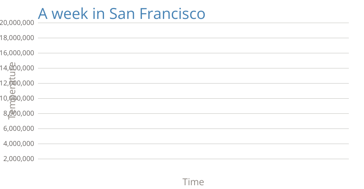Select the 'Temperature' y-axis title
Viewport: 364px width, 189px height.
12,91
